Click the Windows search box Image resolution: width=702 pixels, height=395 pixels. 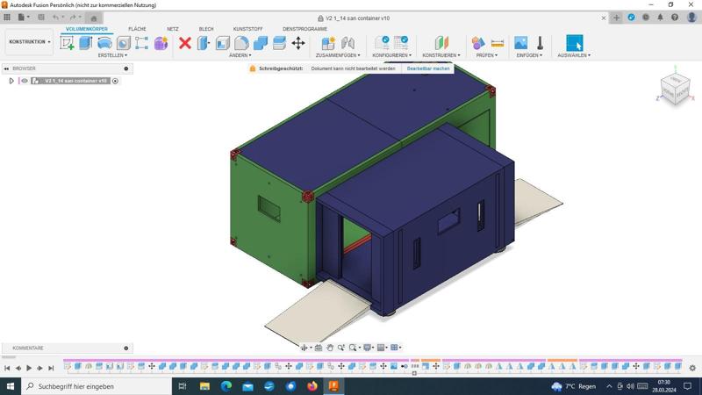coord(97,386)
